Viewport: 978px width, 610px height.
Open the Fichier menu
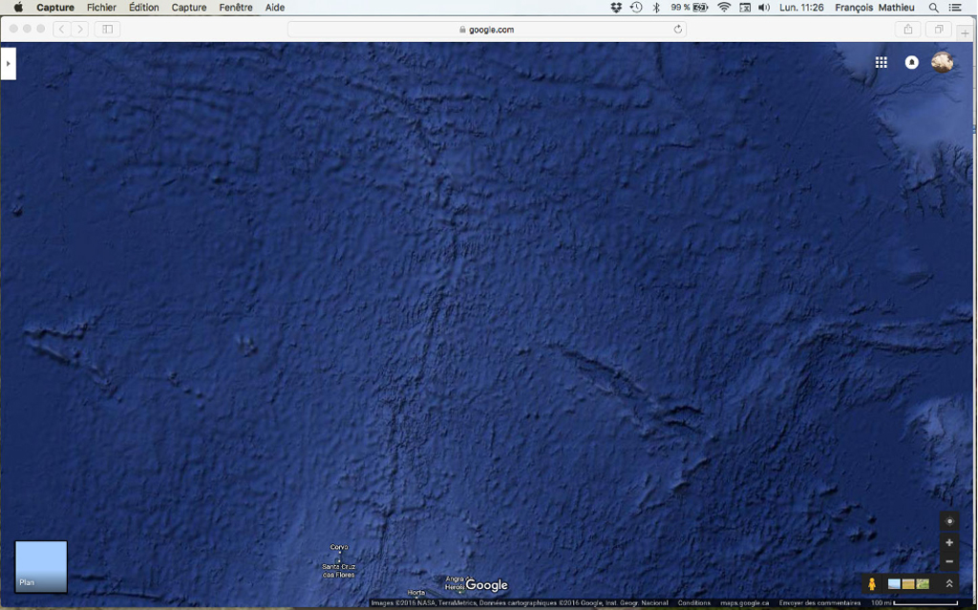click(x=101, y=8)
